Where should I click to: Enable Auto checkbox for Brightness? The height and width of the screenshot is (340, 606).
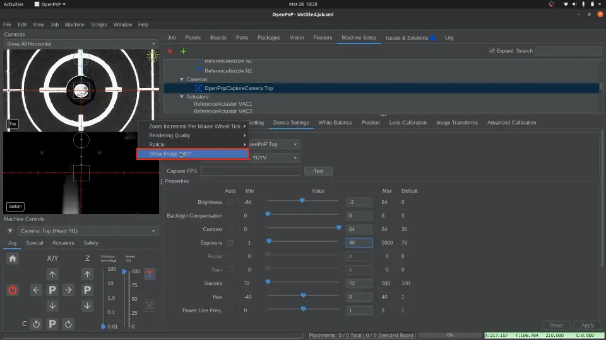pos(230,202)
